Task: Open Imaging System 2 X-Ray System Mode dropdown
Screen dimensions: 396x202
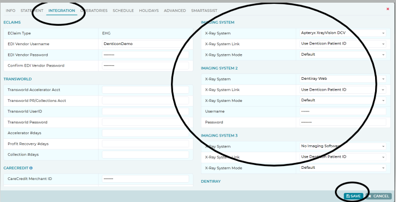Action: tap(343, 101)
